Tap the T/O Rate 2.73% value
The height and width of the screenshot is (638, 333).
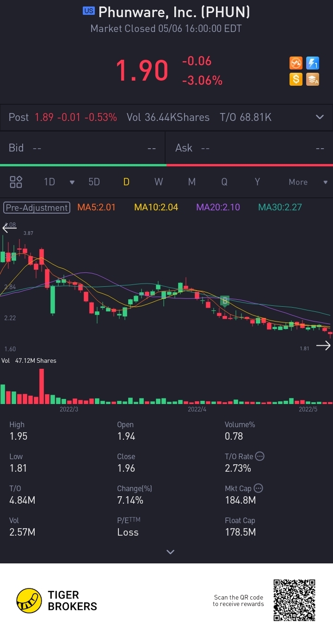click(x=238, y=468)
